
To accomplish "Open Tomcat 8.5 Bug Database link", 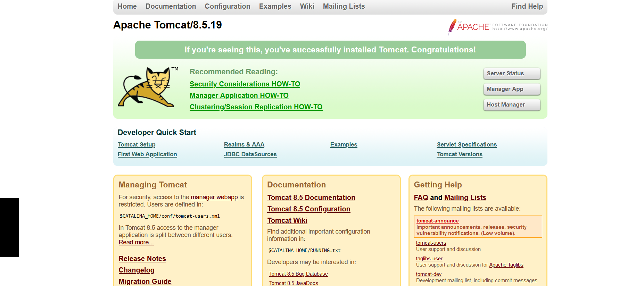I will [298, 274].
